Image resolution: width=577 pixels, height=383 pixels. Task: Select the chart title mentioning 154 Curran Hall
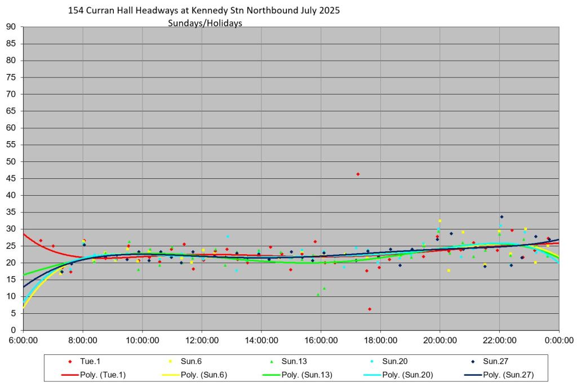tap(203, 11)
